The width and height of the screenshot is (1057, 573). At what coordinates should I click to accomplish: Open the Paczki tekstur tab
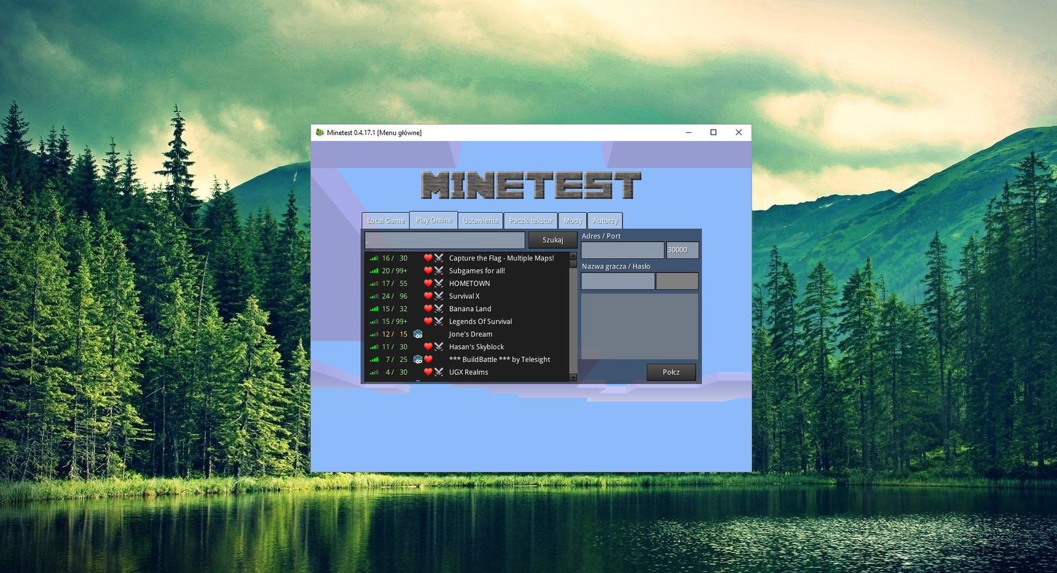pos(530,221)
